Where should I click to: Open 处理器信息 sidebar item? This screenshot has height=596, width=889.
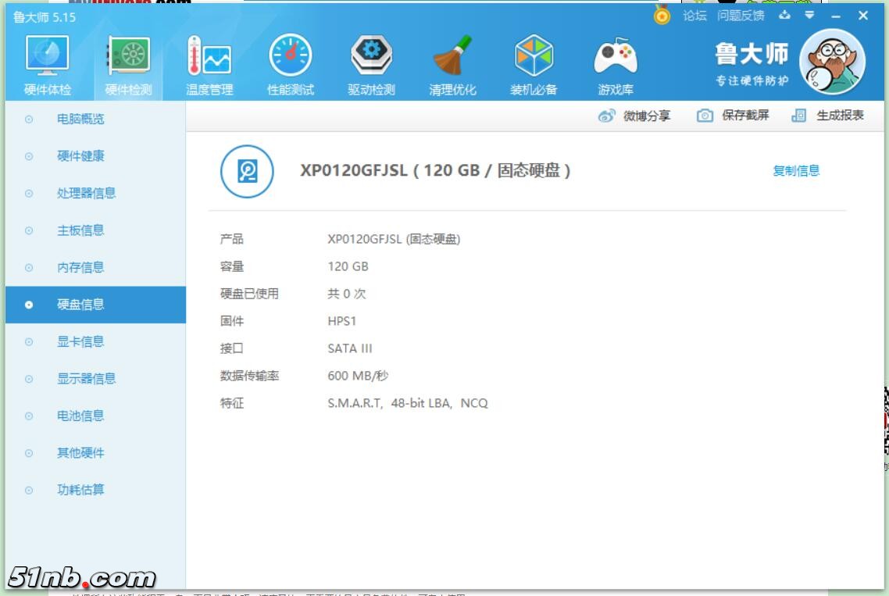(95, 194)
